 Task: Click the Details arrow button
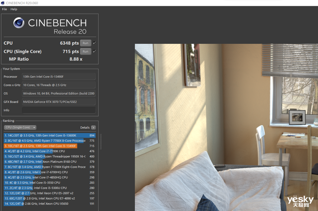point(94,128)
